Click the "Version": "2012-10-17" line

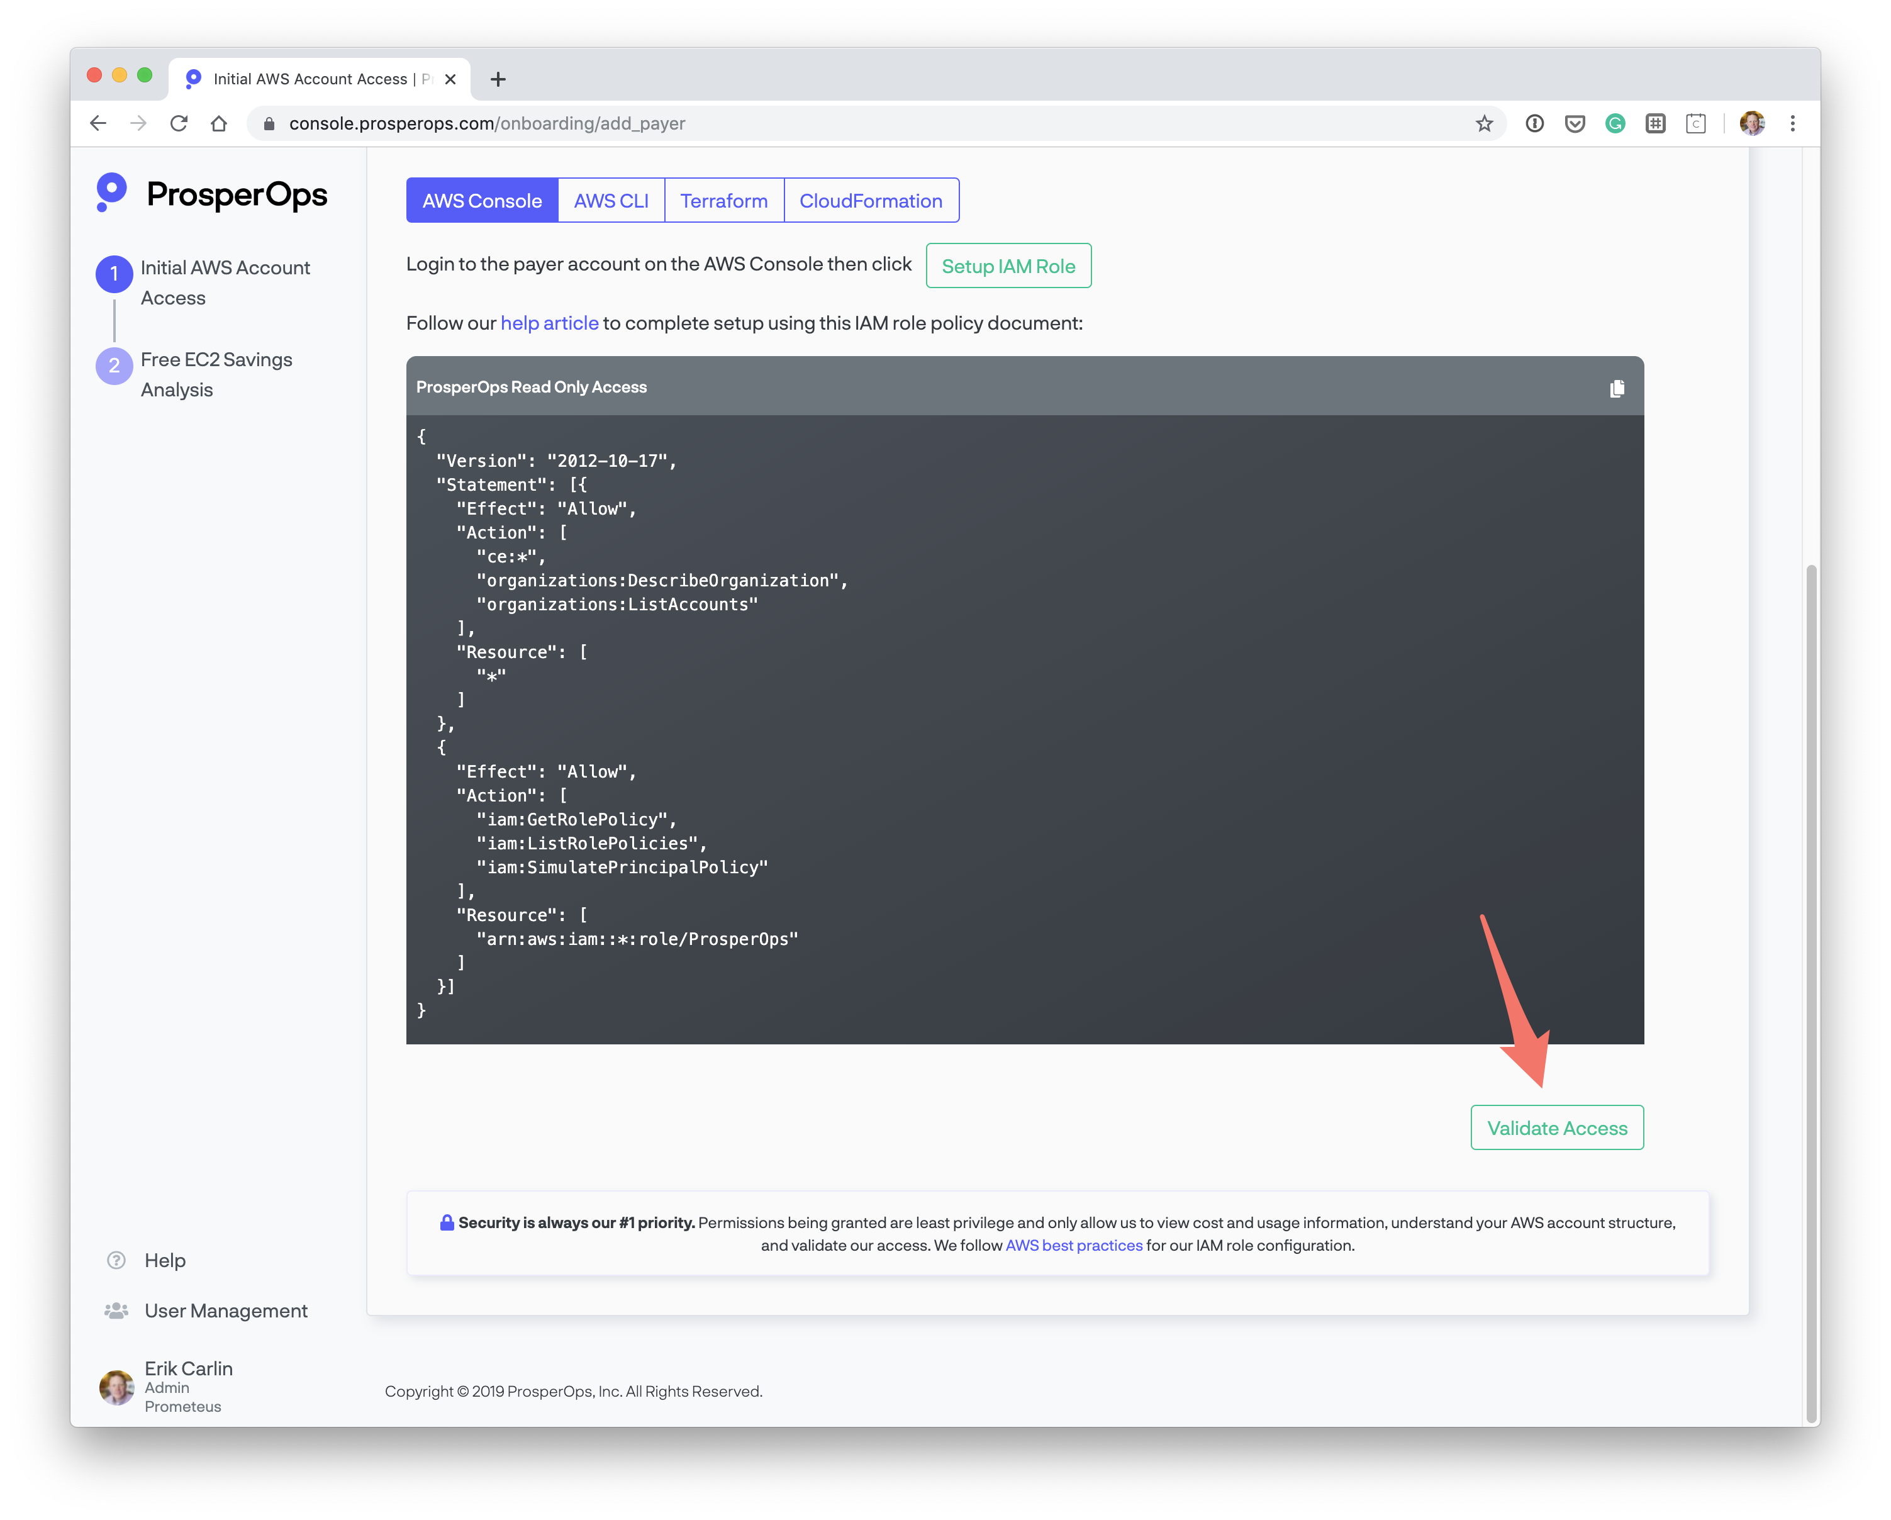pos(556,461)
